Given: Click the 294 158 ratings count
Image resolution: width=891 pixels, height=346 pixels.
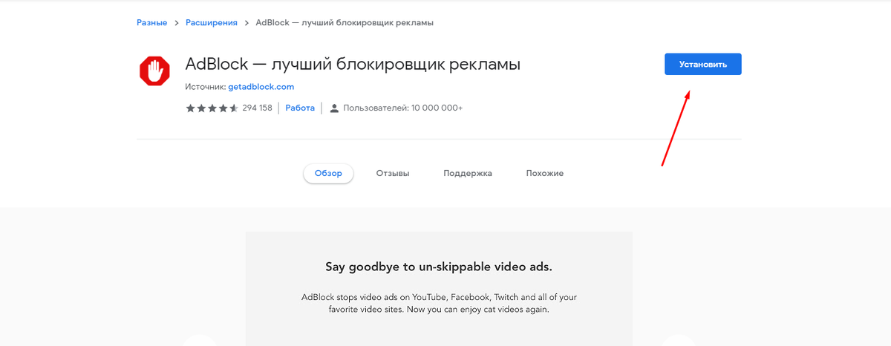Looking at the screenshot, I should pos(257,108).
